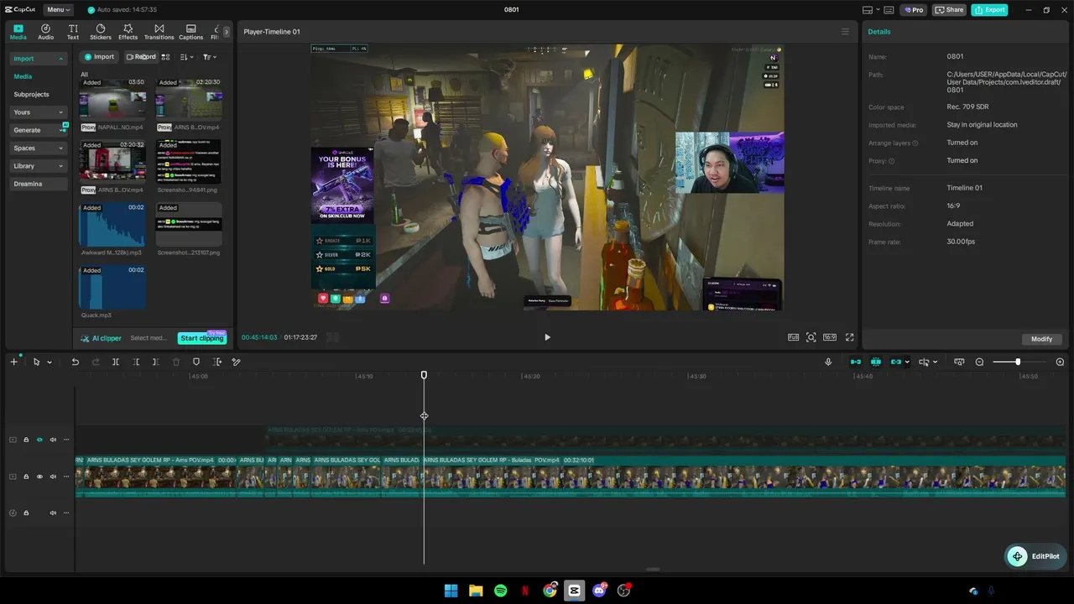
Task: Click the timeline preview-axis icon beside zoom out
Action: (x=959, y=362)
